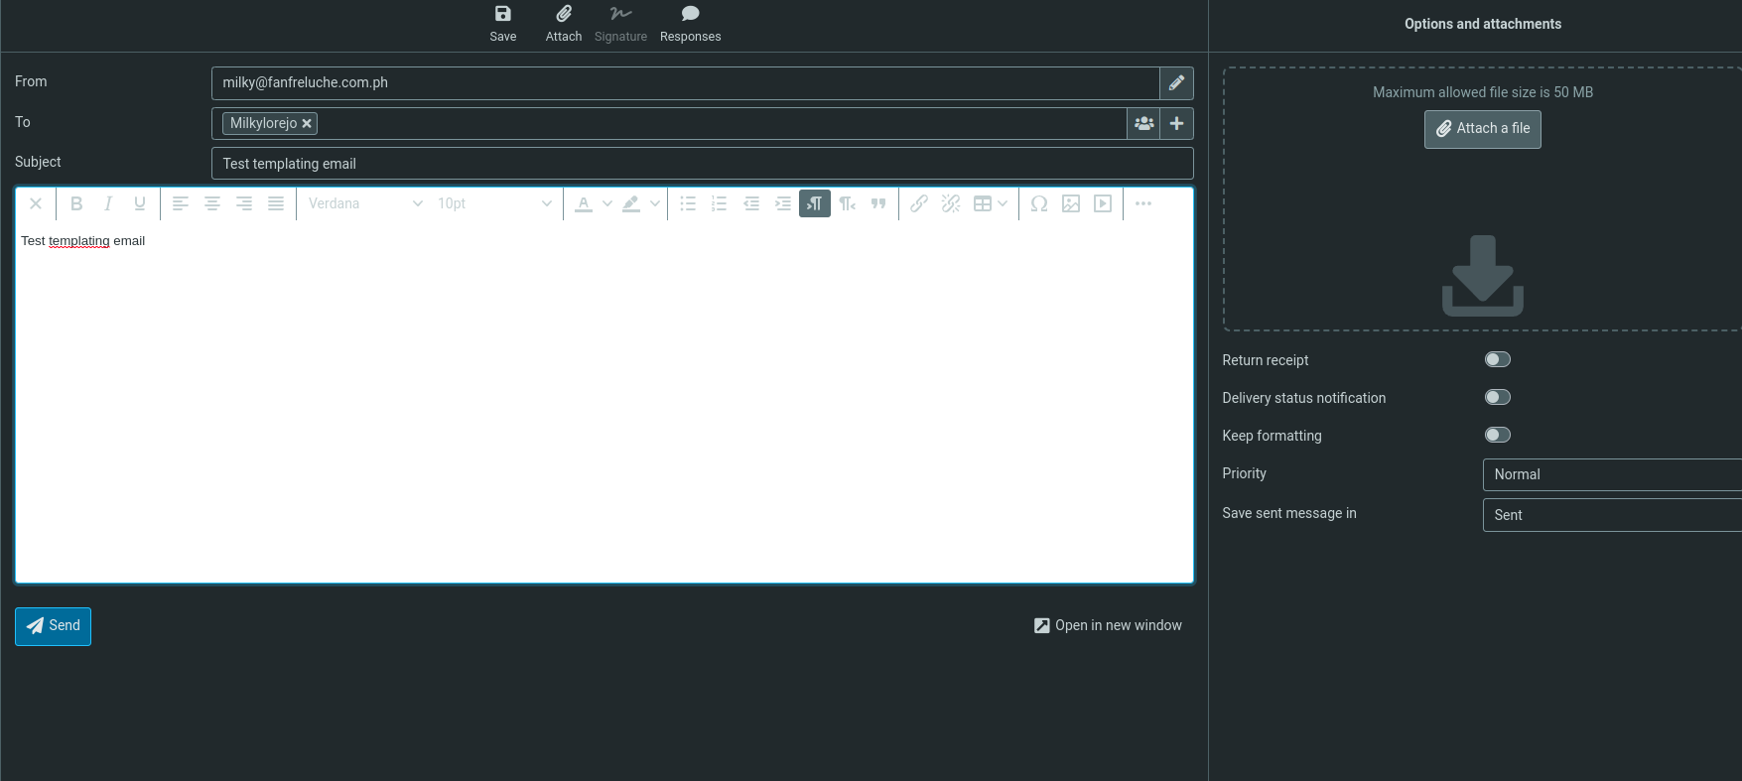Insert special character with omega icon
1742x781 pixels.
1039,203
